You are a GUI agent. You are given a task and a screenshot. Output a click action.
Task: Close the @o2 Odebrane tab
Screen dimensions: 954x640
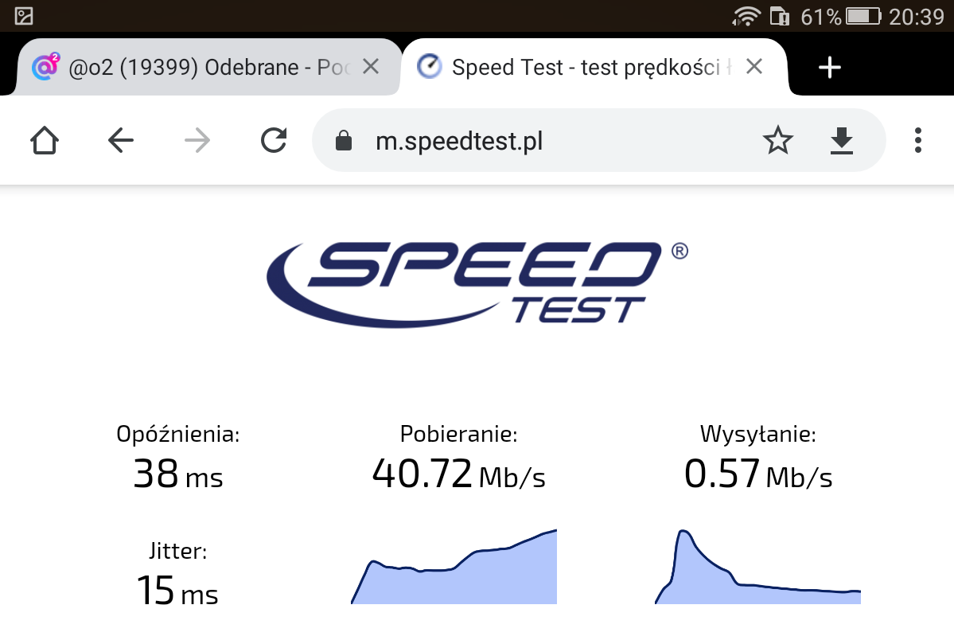tap(371, 66)
